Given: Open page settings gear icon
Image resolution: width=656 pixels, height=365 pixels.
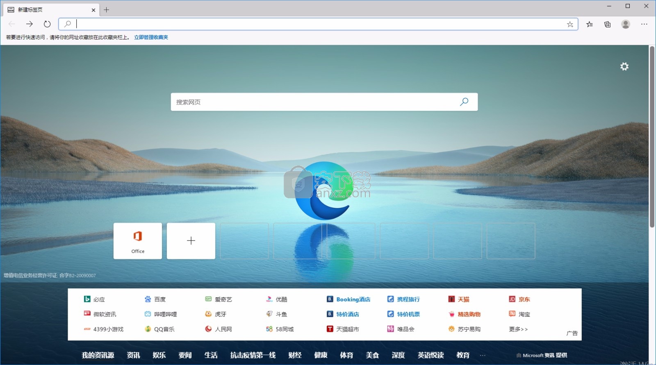Looking at the screenshot, I should click(x=624, y=66).
